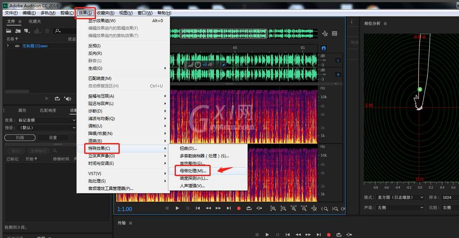Click the red Record button in editor transport
This screenshot has width=459, height=238.
click(x=239, y=208)
